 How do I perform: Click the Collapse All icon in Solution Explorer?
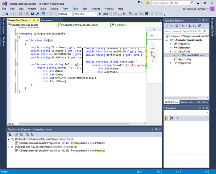(x=199, y=26)
